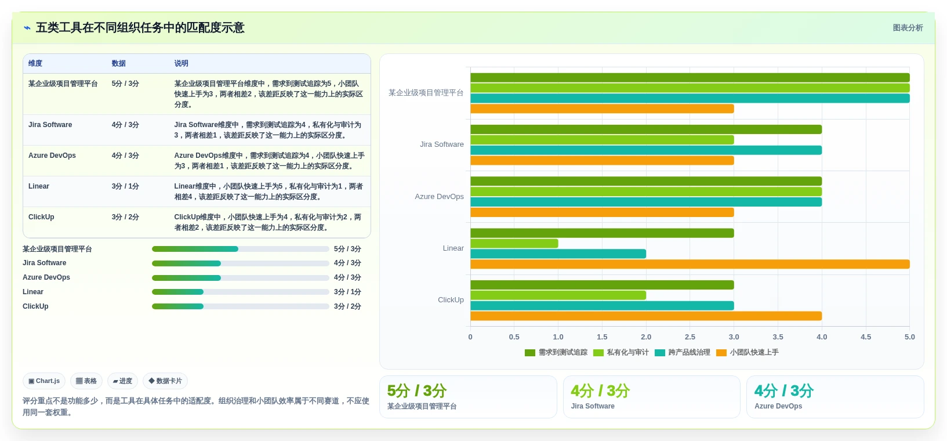Image resolution: width=947 pixels, height=441 pixels.
Task: Click the 4分 / 3分 Azure DevOps data card
Action: click(x=835, y=397)
